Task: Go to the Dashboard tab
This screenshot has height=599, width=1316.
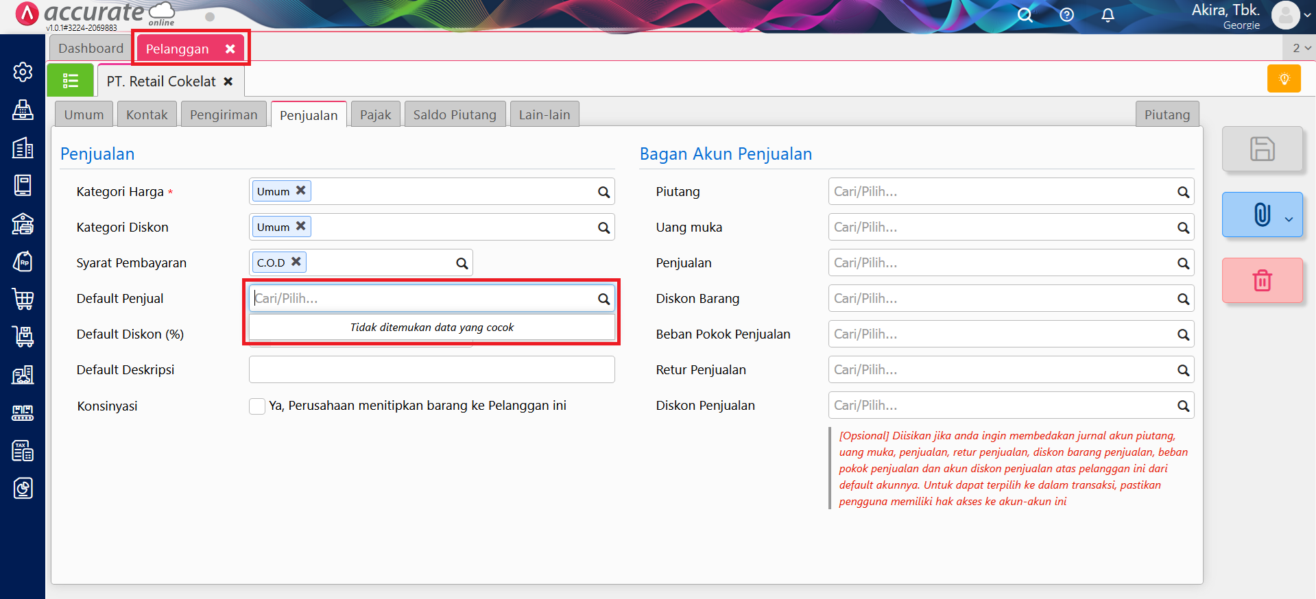Action: coord(91,48)
